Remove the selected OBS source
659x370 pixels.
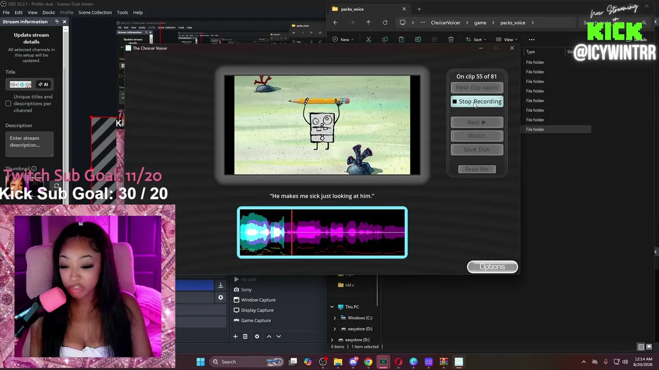pos(245,336)
